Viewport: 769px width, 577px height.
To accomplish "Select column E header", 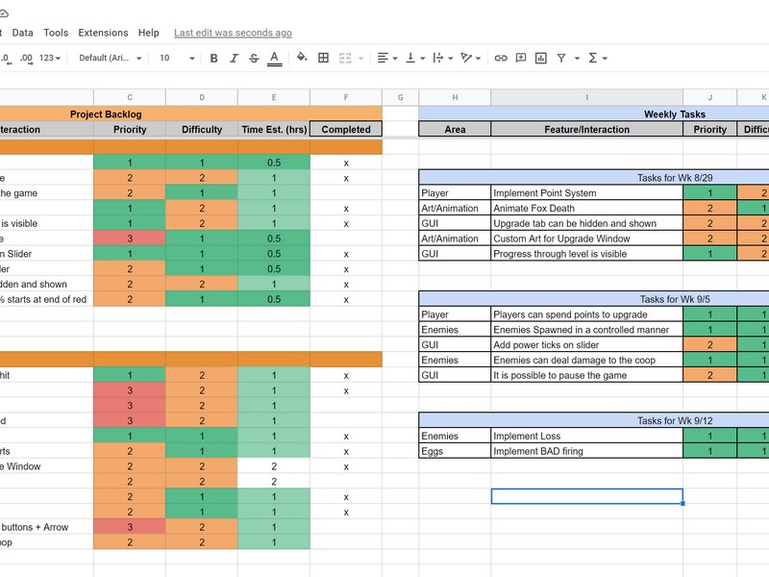I will (x=274, y=97).
